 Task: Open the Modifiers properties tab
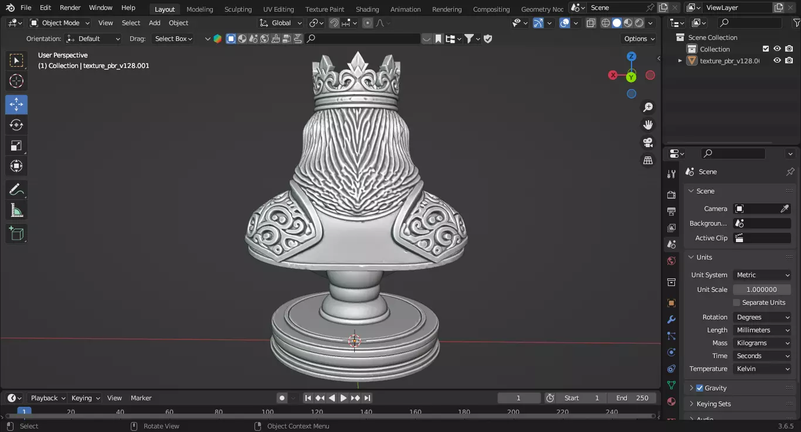tap(671, 319)
